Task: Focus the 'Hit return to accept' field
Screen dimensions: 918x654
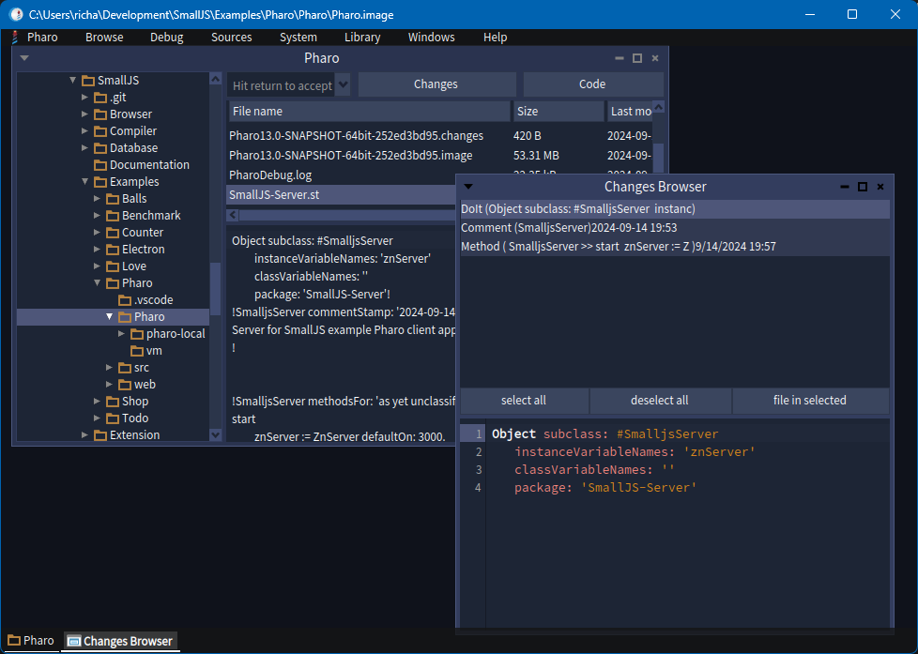Action: coord(282,85)
